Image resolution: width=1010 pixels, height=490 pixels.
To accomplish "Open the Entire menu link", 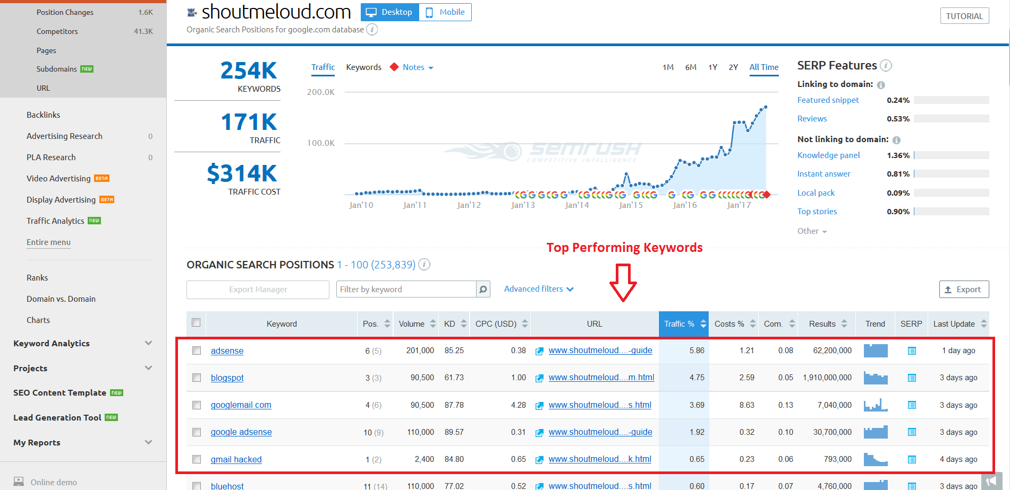I will [48, 242].
